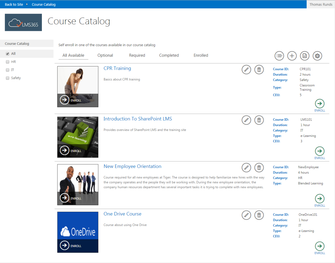Click the pencil icon for Introduction To SharePoint LMS

(x=246, y=120)
